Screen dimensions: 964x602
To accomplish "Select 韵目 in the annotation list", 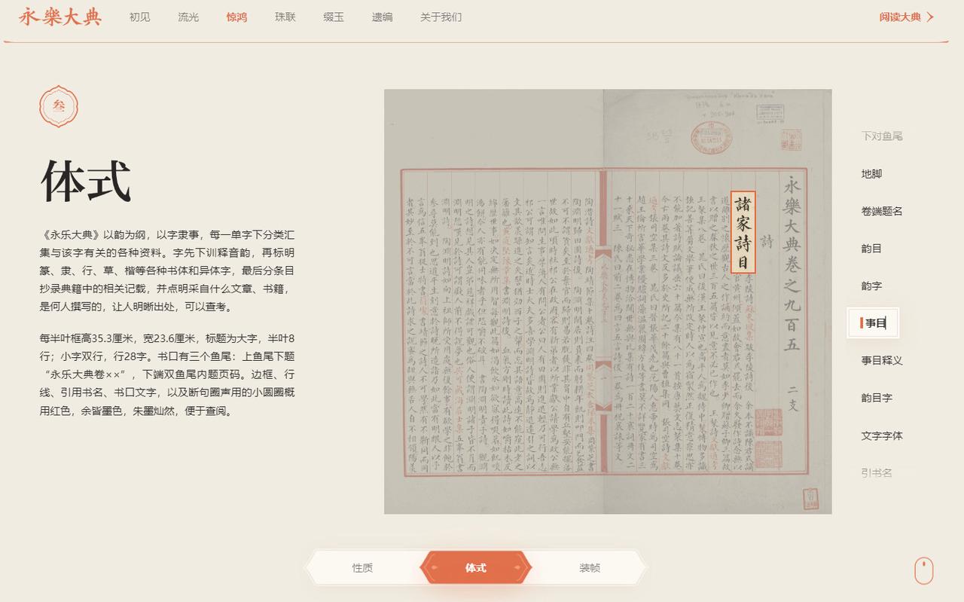I will click(871, 249).
